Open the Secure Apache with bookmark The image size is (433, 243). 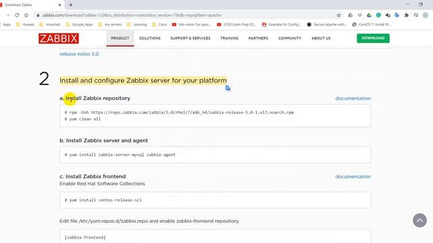coord(327,24)
